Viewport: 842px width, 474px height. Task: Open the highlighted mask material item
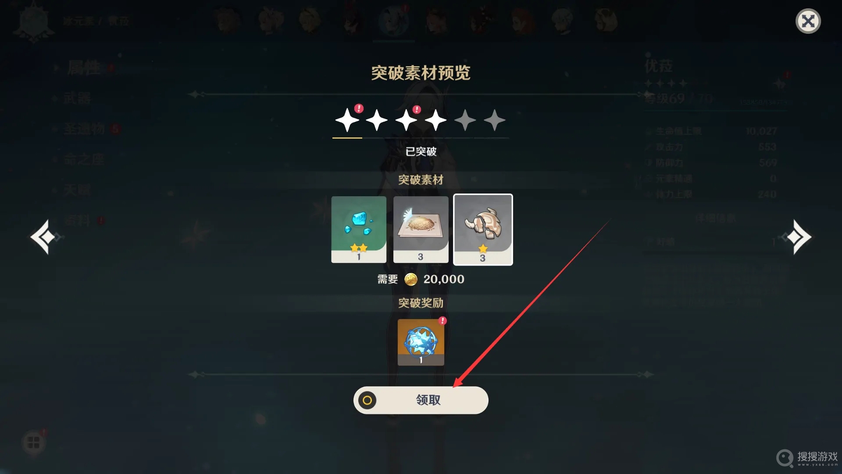click(x=483, y=230)
